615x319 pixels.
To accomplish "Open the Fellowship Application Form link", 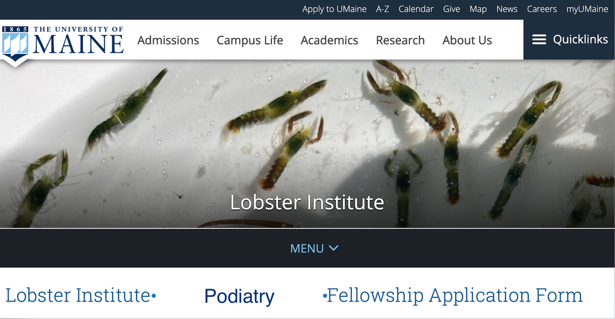I will pyautogui.click(x=455, y=295).
